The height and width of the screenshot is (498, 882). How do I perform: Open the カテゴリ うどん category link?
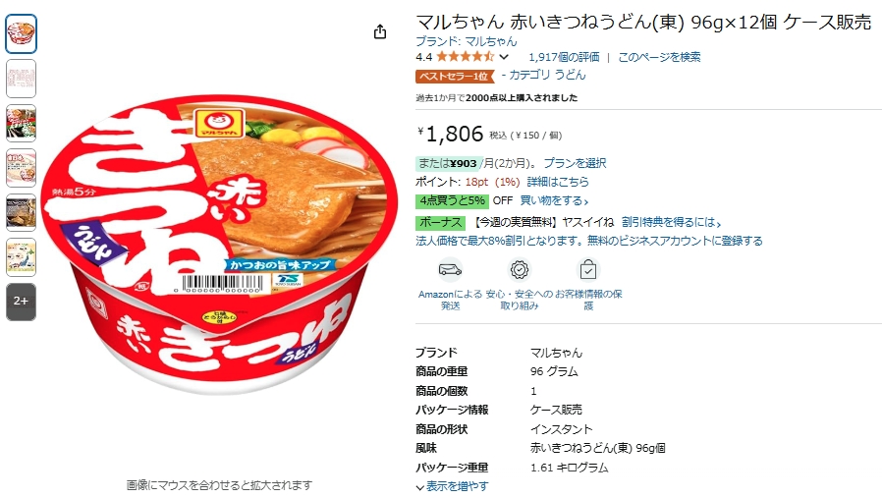point(547,75)
